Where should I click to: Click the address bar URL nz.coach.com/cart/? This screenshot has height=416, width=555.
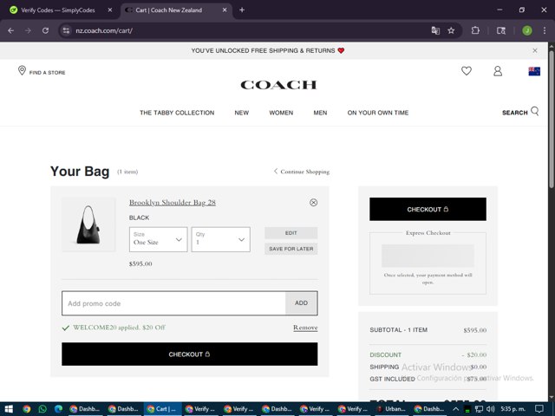coord(104,31)
